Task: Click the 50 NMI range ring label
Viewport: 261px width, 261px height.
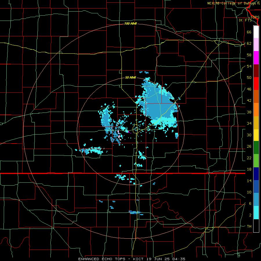Action: pyautogui.click(x=130, y=77)
